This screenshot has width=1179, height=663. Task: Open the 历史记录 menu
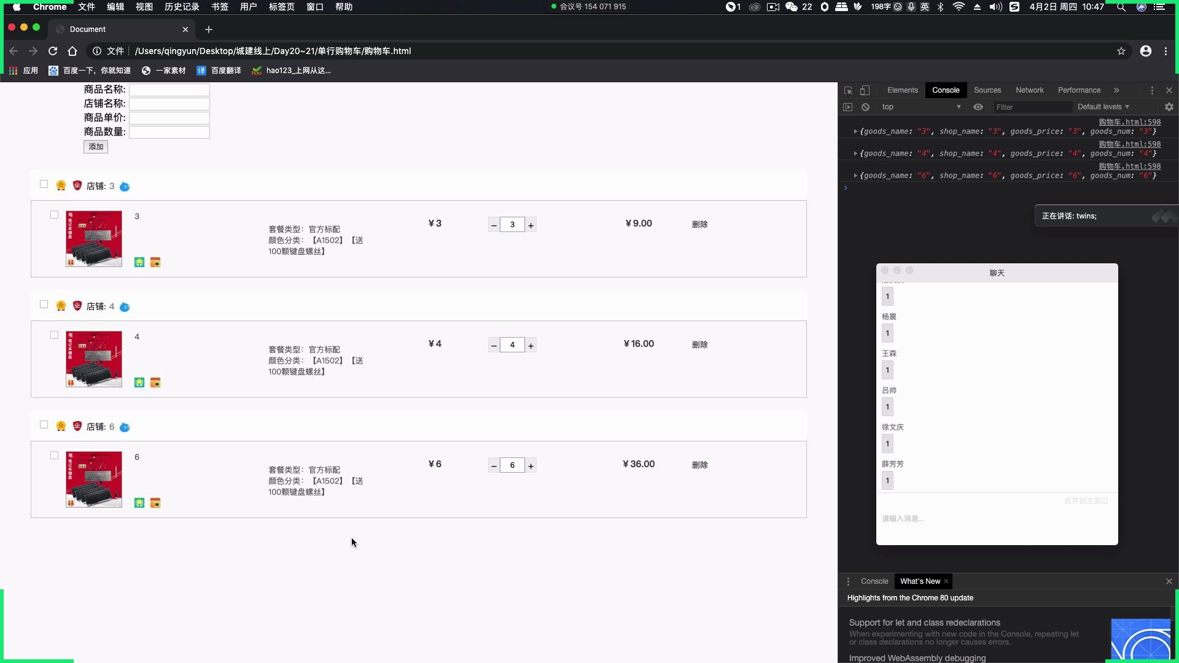pos(182,7)
